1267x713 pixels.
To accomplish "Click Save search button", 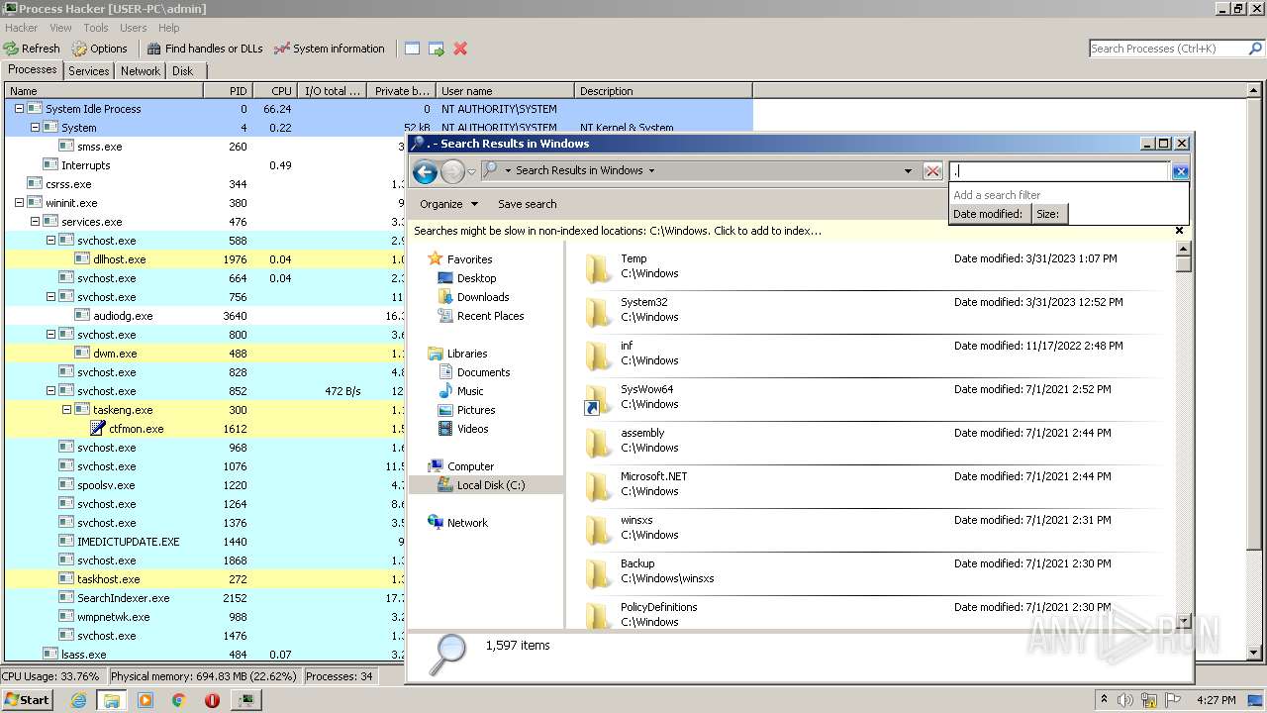I will click(x=527, y=204).
